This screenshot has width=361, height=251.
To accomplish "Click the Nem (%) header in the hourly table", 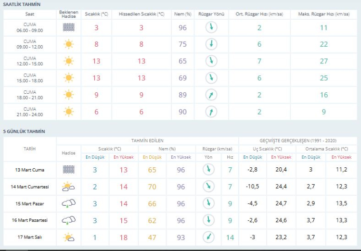I will (x=182, y=14).
